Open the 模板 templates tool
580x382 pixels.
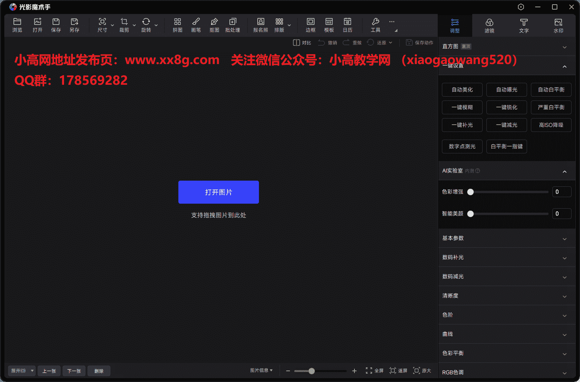[329, 25]
